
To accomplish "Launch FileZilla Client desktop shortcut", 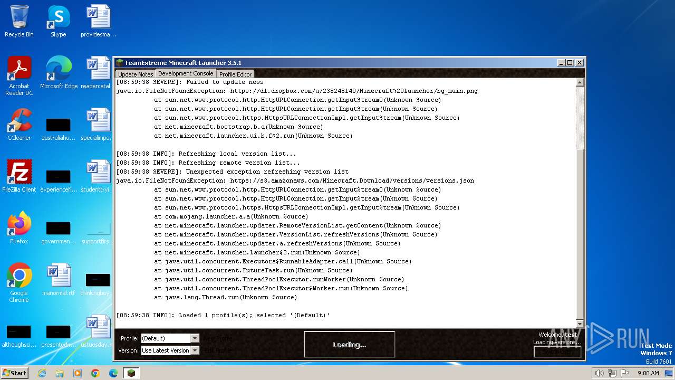I will (x=19, y=176).
